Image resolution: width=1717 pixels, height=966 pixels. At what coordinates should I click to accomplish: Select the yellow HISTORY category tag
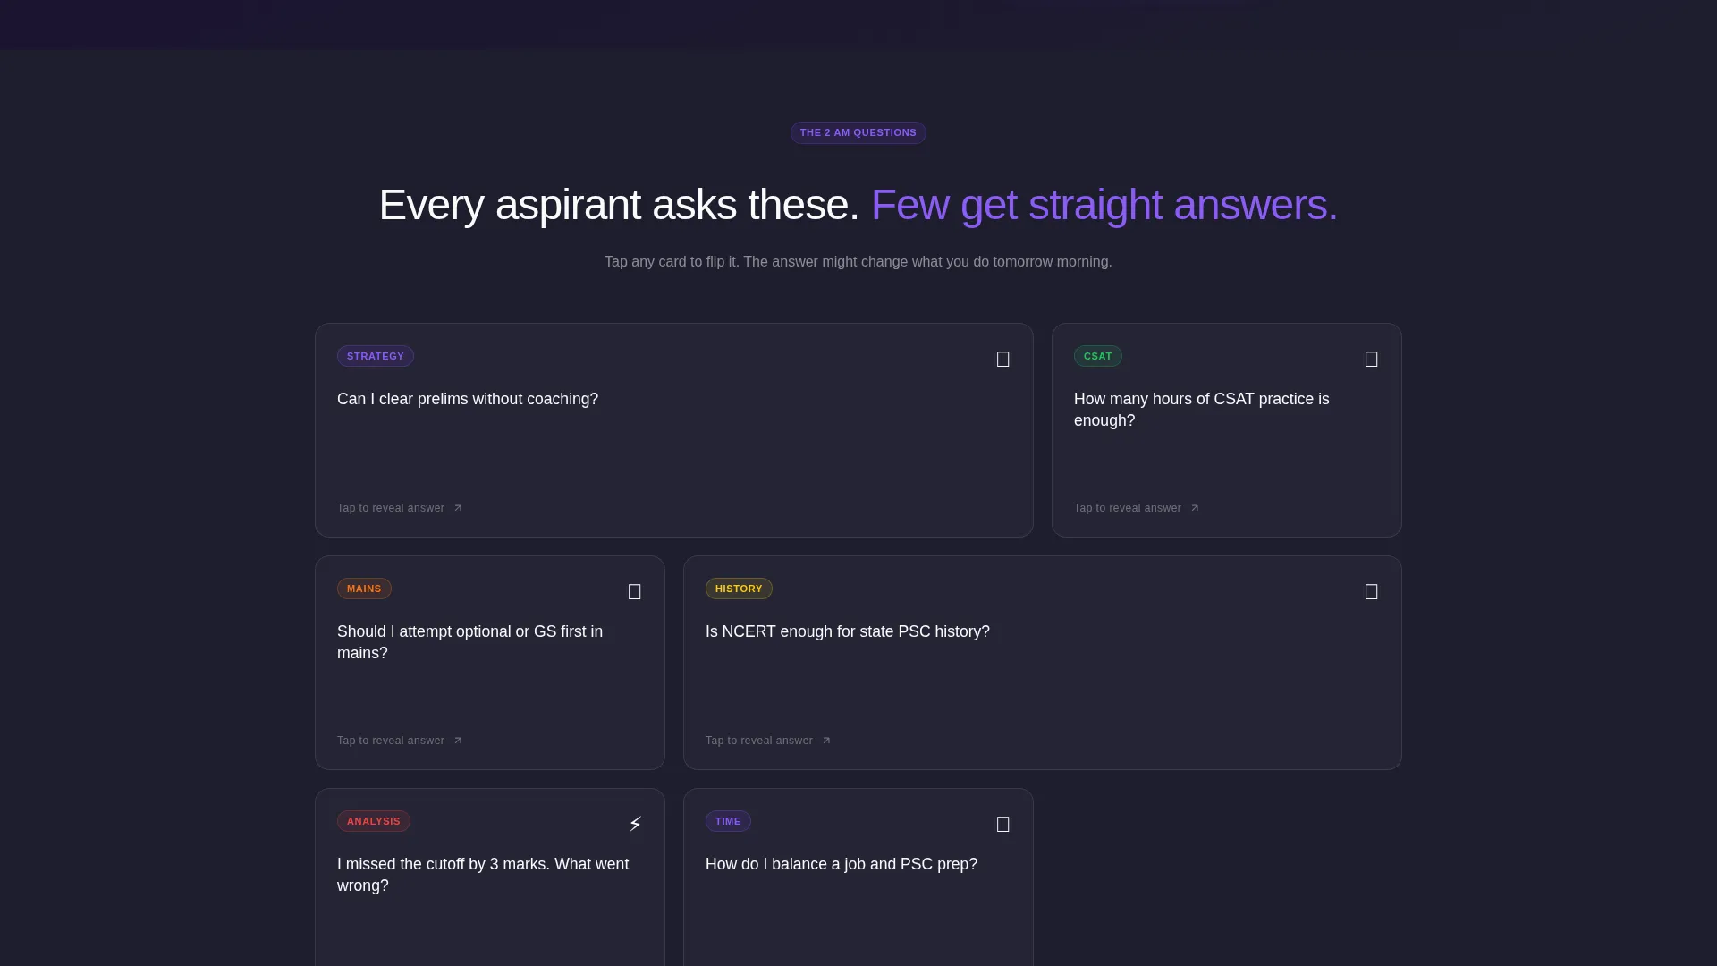click(739, 589)
